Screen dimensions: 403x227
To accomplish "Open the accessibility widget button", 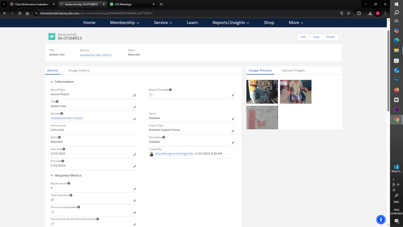I will coord(381,220).
